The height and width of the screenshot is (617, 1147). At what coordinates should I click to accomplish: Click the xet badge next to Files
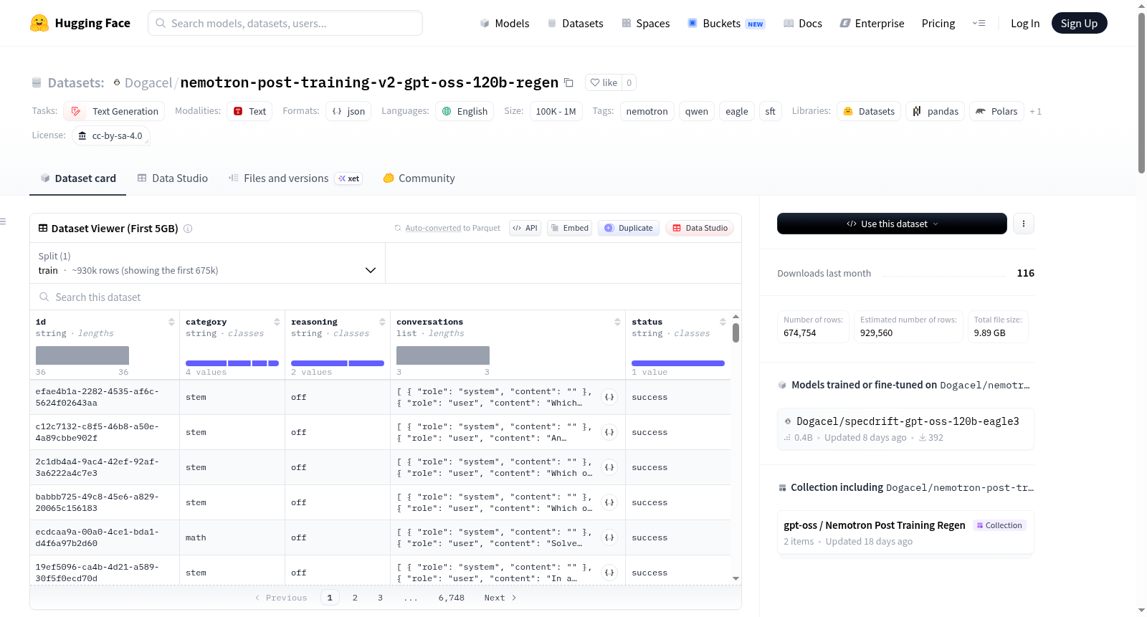pos(349,178)
